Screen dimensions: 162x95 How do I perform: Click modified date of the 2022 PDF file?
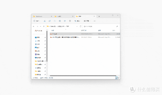86,37
